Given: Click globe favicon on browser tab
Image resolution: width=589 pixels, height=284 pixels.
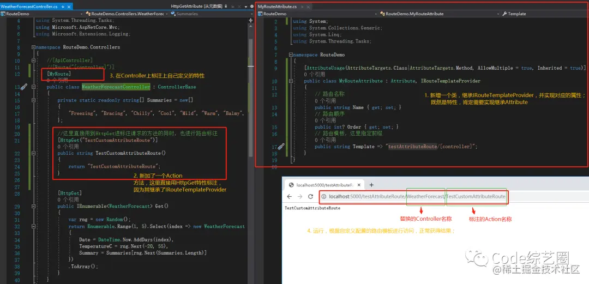Looking at the screenshot, I should (x=291, y=185).
